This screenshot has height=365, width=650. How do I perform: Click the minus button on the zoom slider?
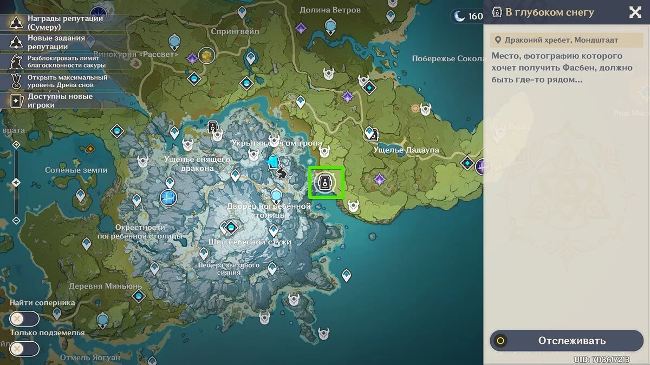pos(16,220)
